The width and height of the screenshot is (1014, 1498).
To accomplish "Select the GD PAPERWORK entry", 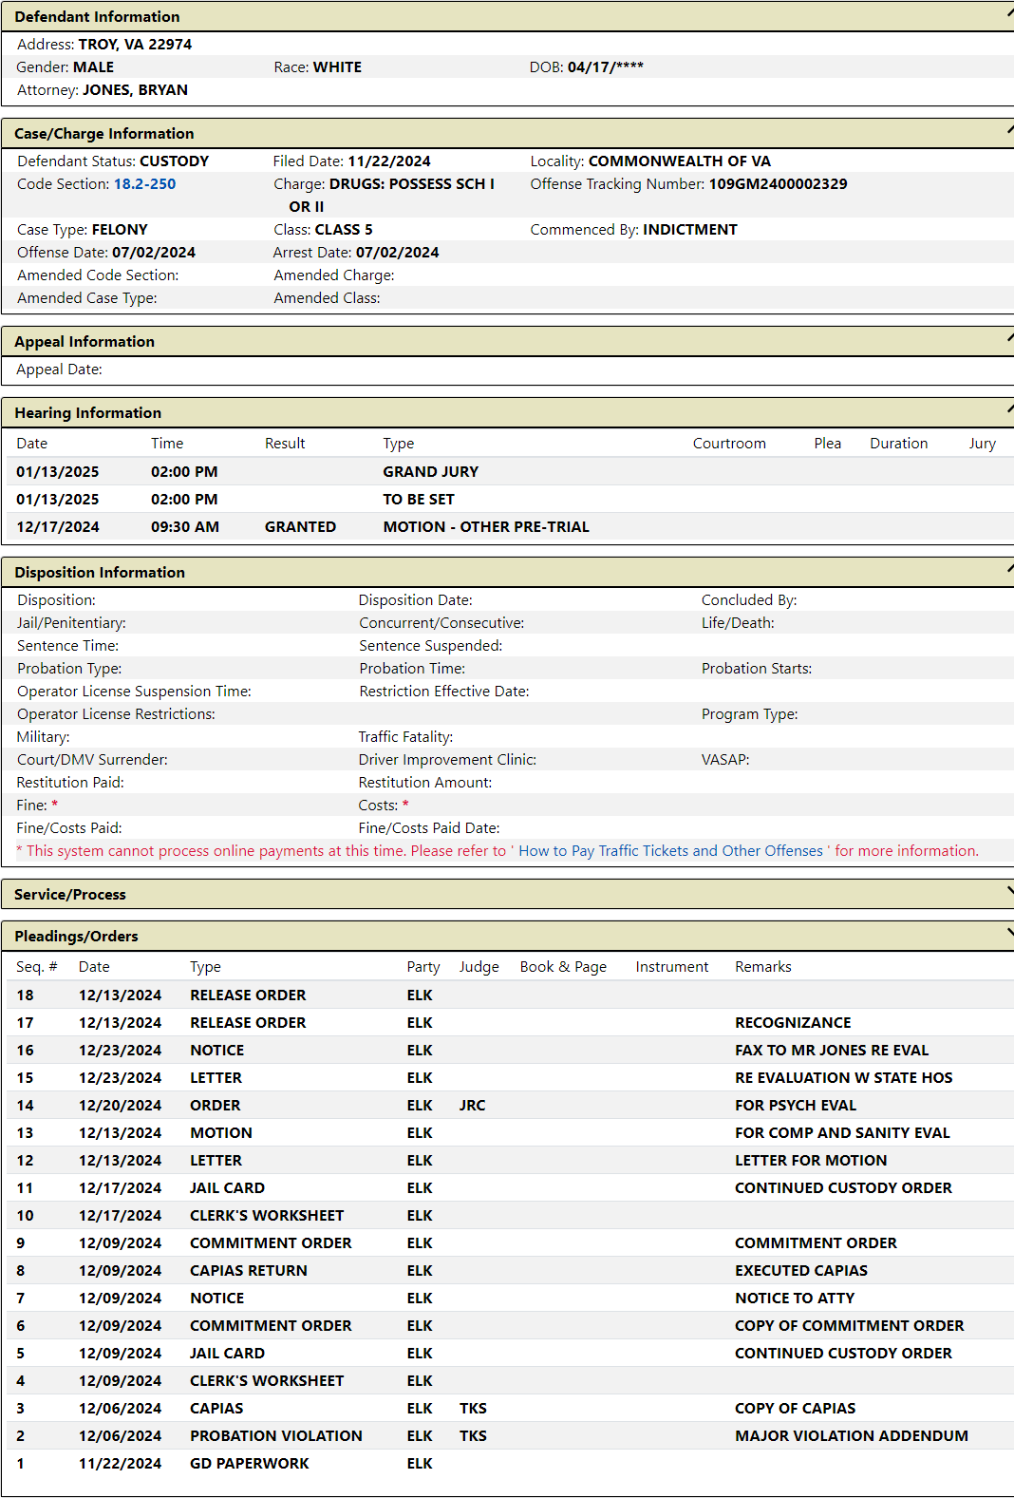I will click(511, 1464).
